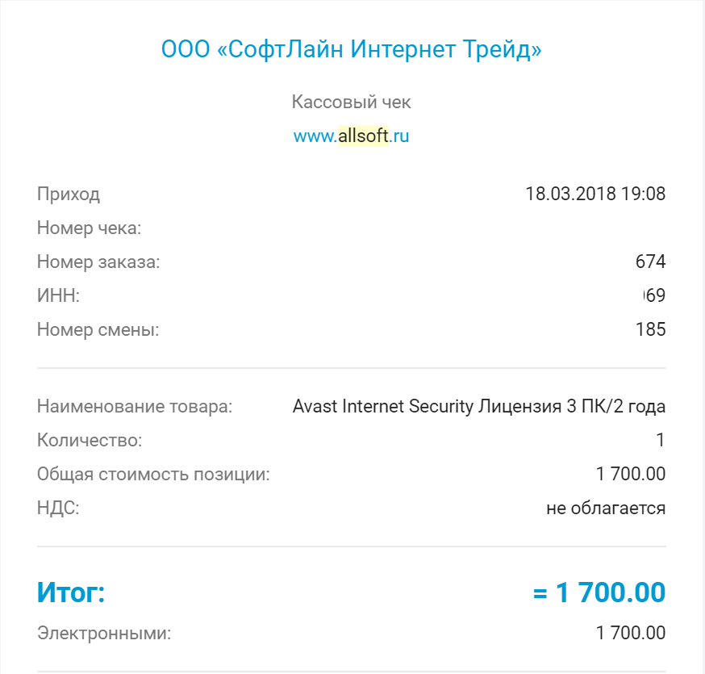This screenshot has height=674, width=705.
Task: Click the Номер чека label
Action: coord(90,228)
